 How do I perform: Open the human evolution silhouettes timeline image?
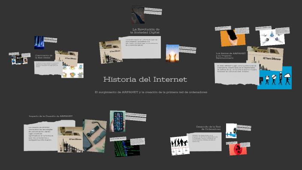tap(180, 146)
